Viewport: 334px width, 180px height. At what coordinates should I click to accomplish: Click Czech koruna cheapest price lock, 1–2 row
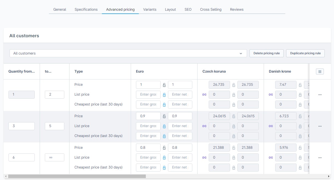pyautogui.click(x=234, y=105)
